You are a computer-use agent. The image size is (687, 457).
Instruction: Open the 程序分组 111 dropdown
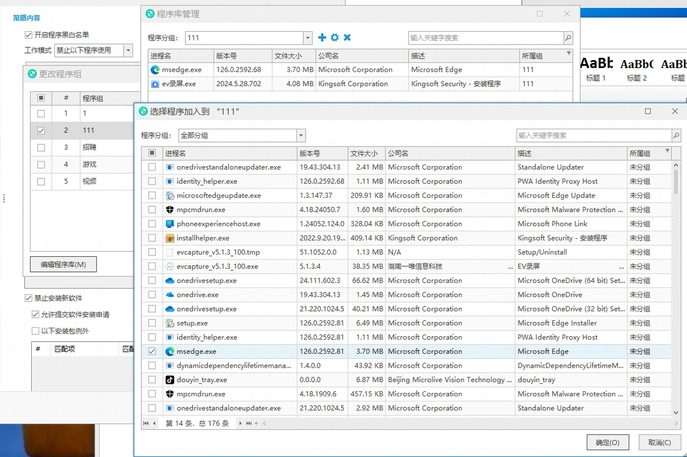[307, 38]
